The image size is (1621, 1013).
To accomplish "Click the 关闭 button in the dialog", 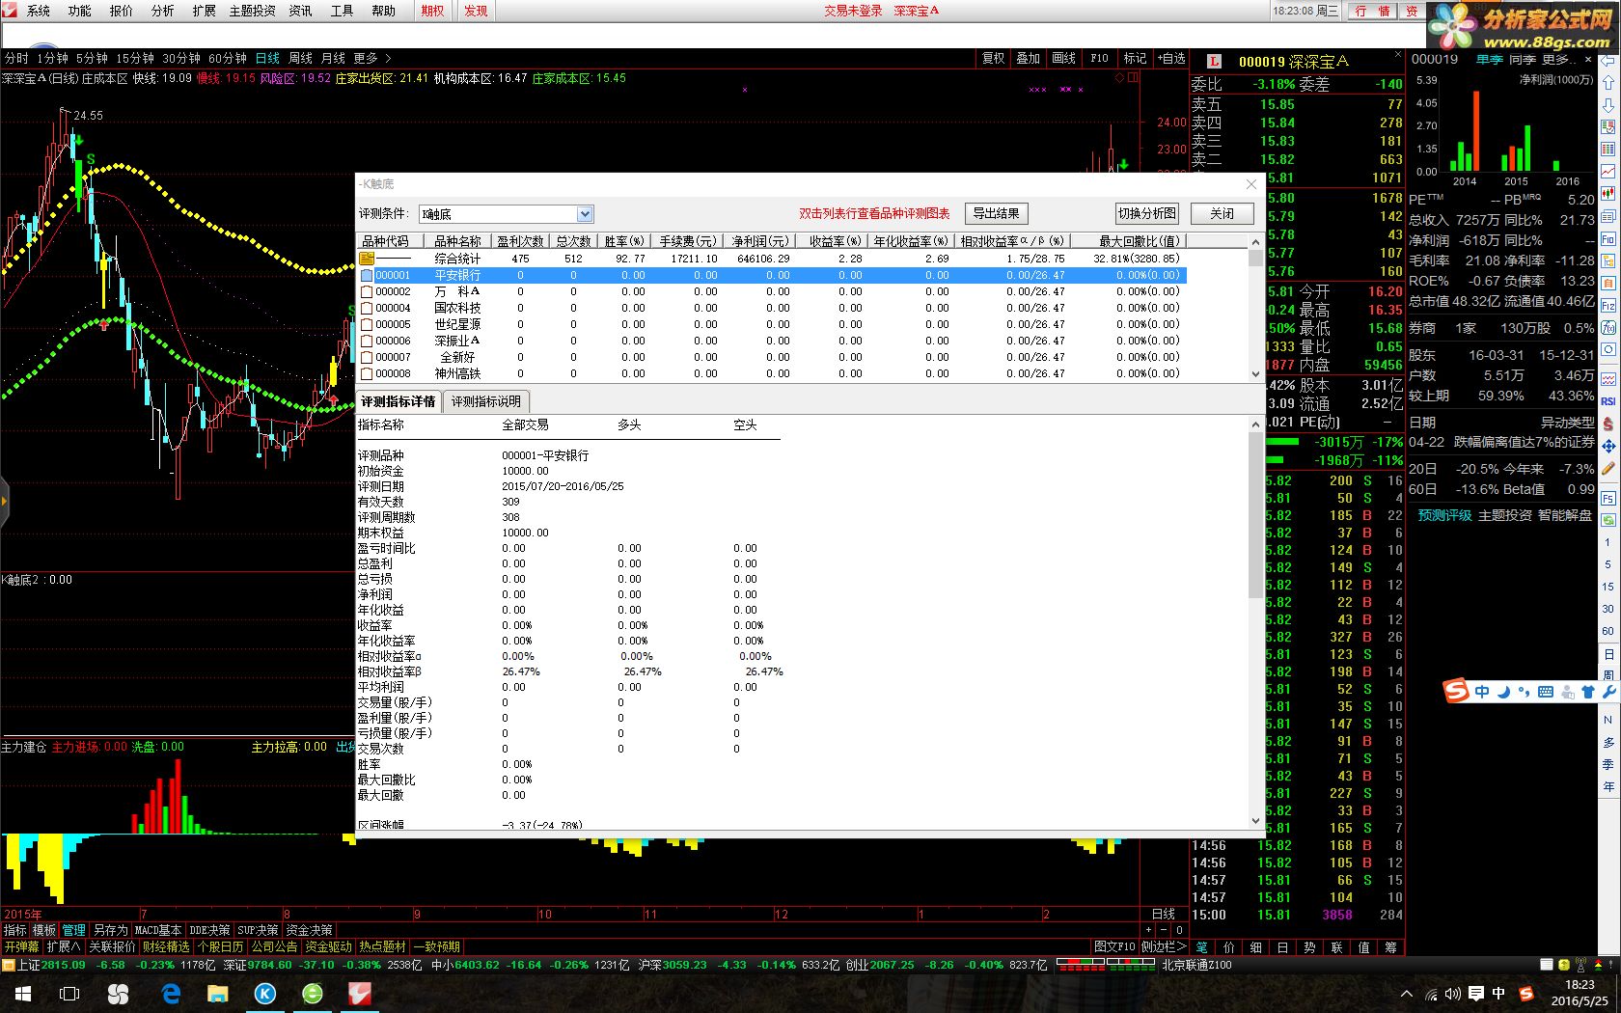I will tap(1223, 213).
